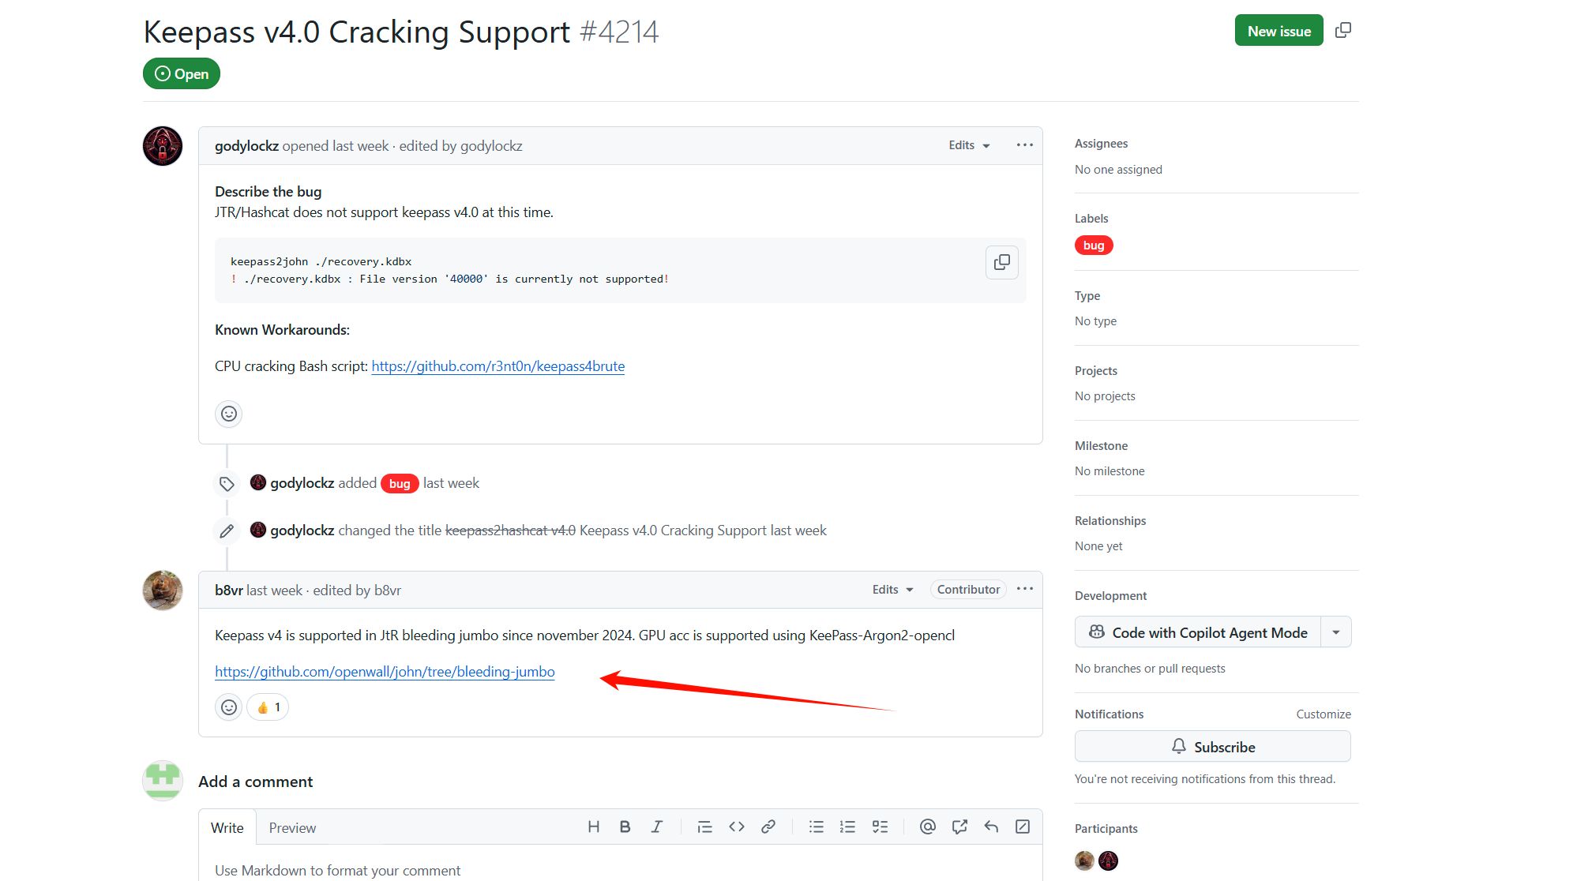Open the Assignees sidebar section

[1101, 144]
